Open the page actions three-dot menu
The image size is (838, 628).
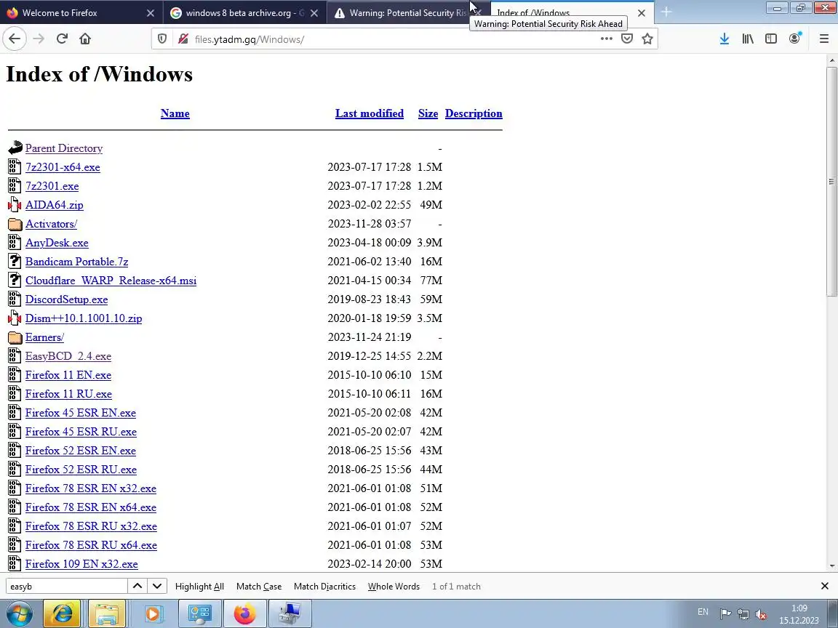point(606,39)
